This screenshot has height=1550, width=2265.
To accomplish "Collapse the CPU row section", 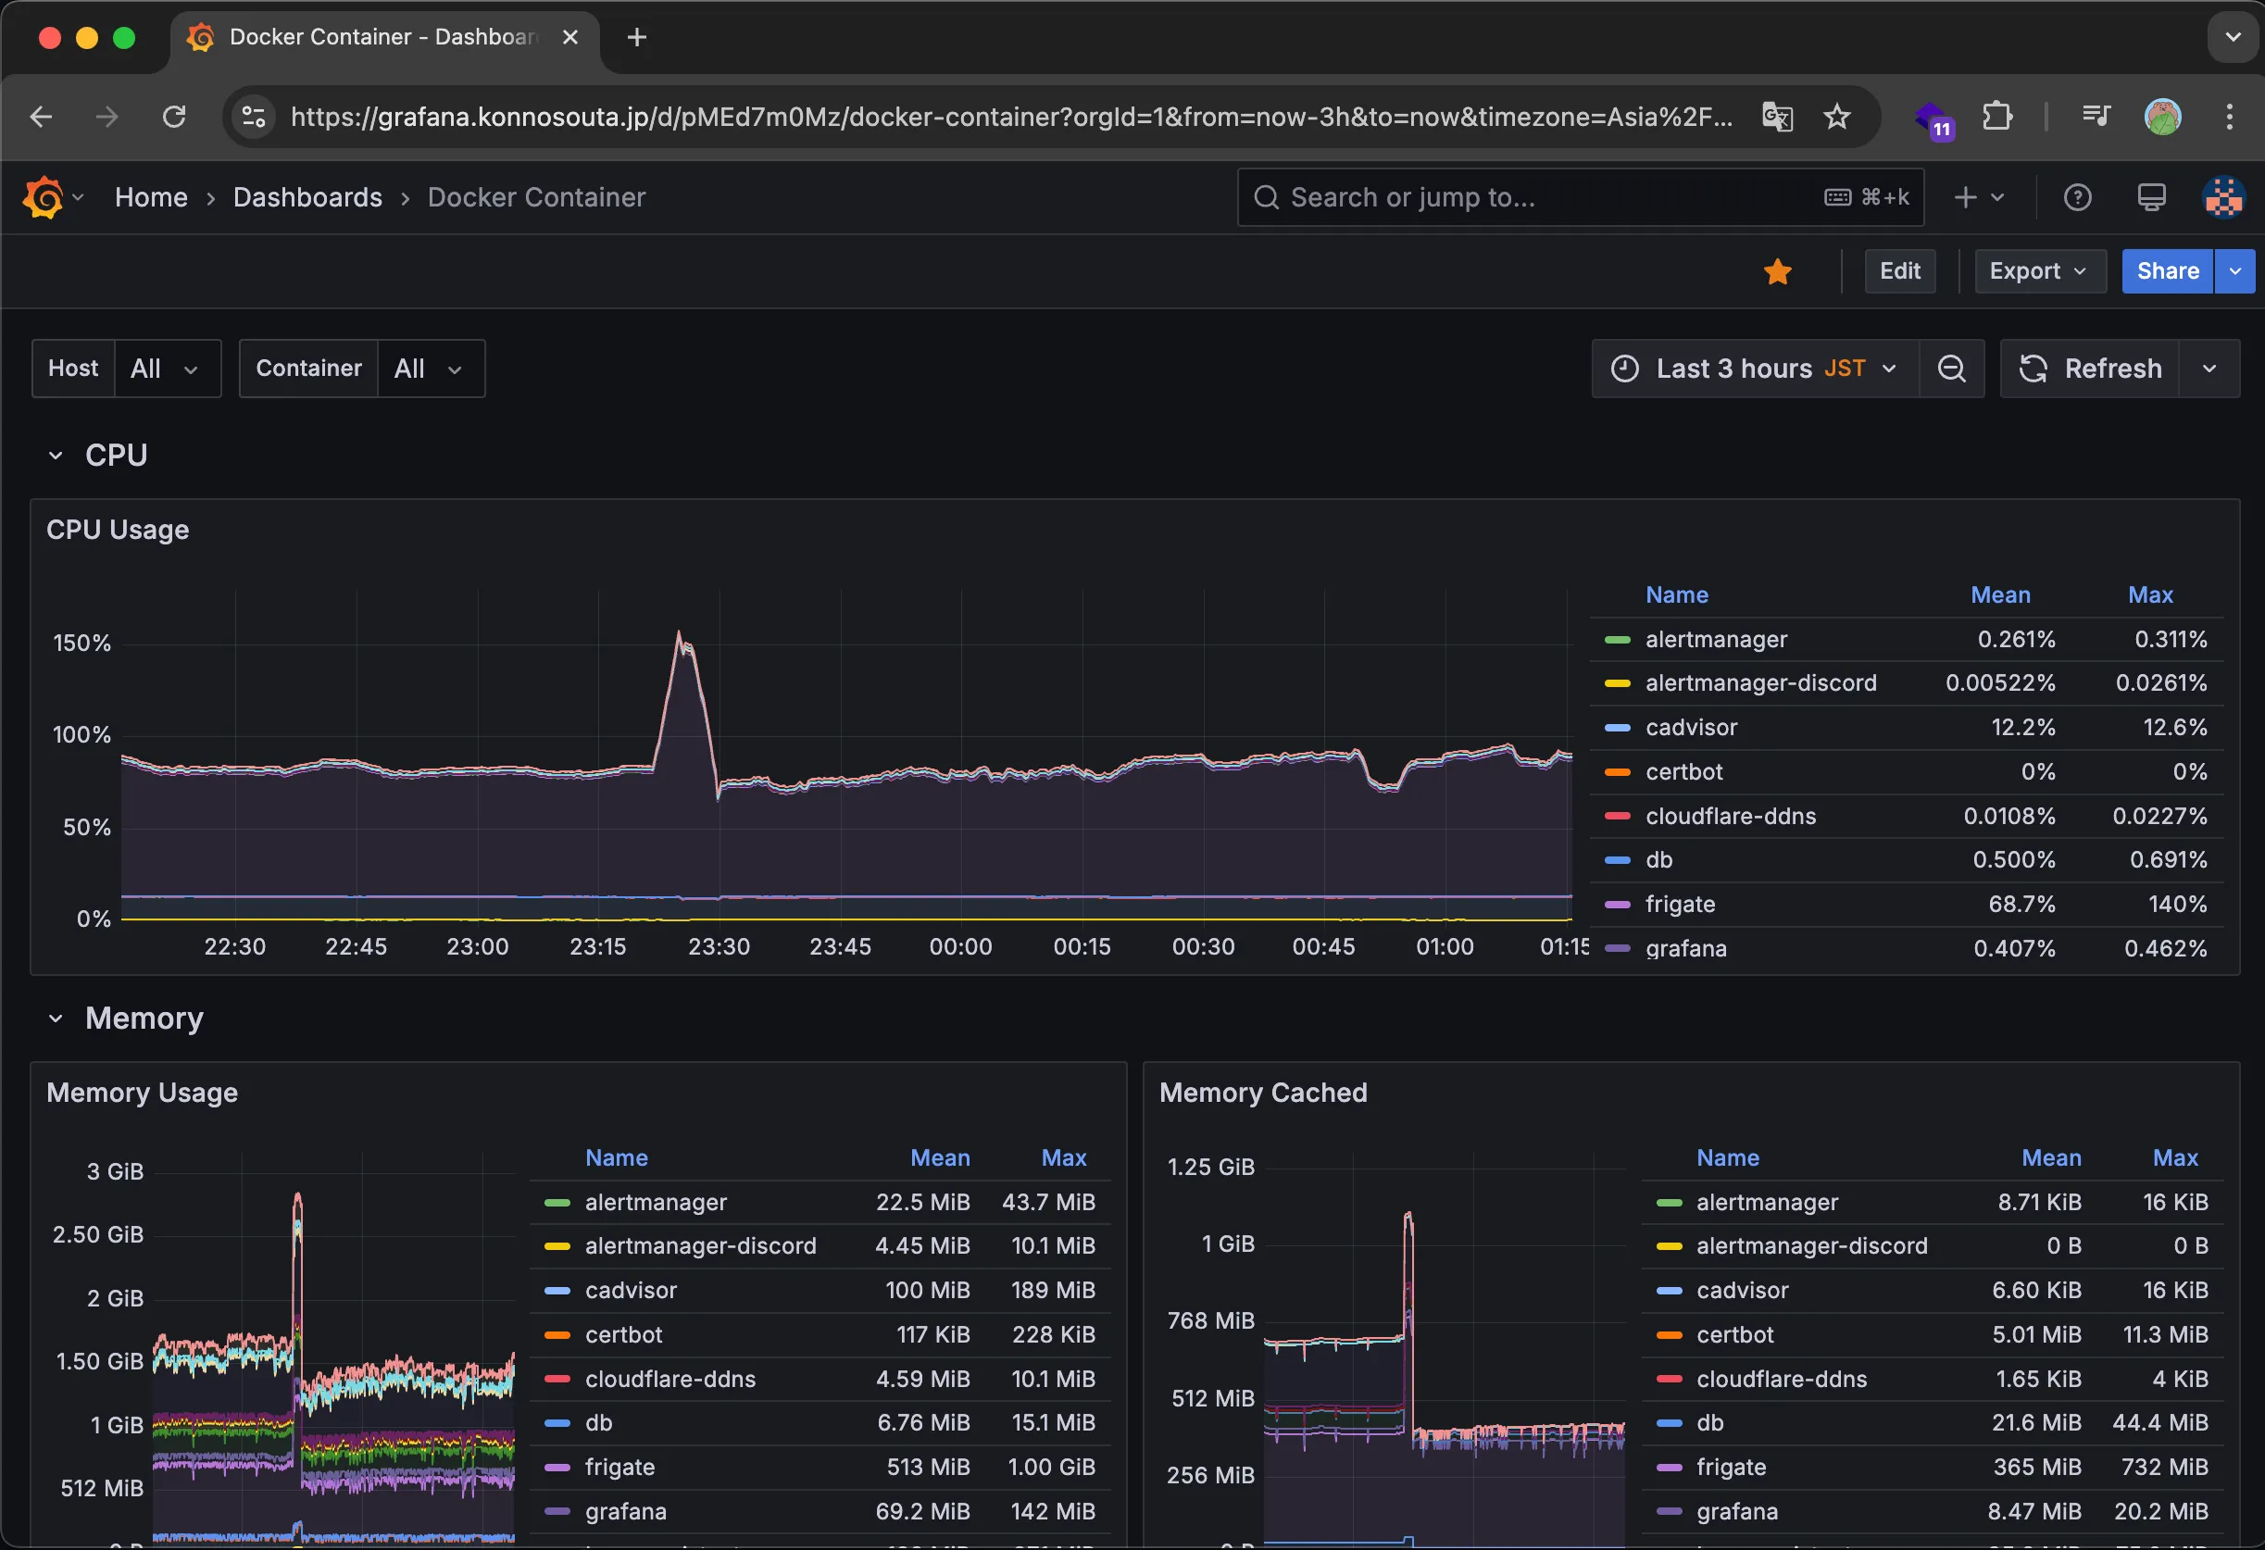I will [x=56, y=455].
